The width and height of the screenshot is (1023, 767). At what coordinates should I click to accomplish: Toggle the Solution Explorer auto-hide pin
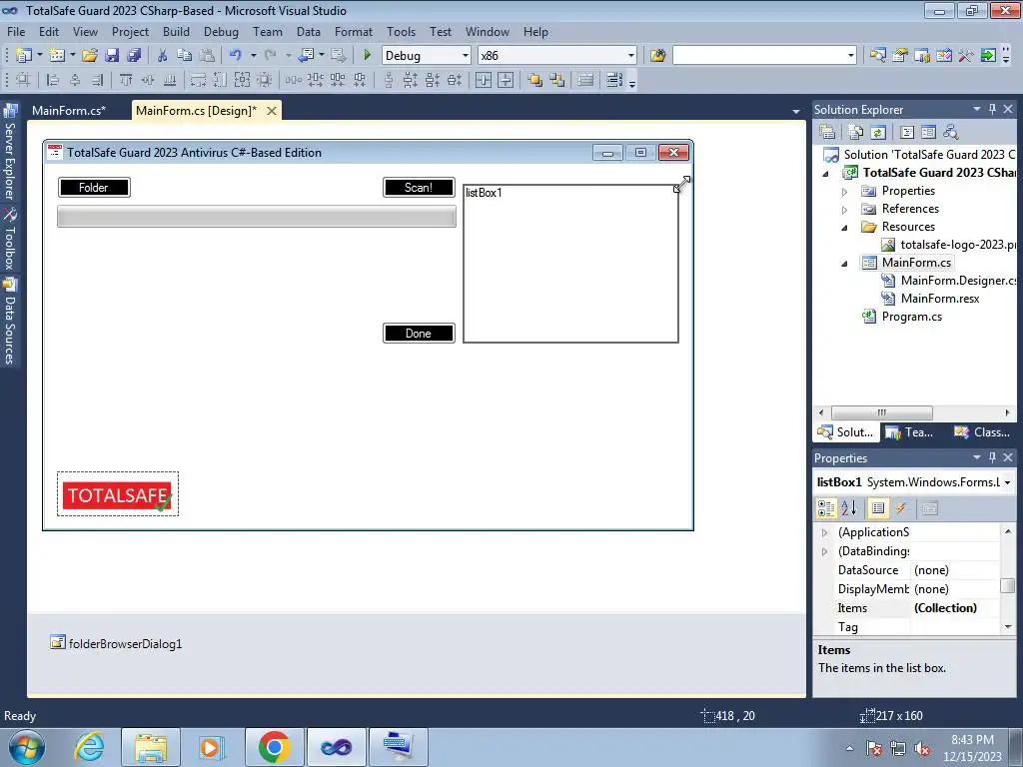pyautogui.click(x=992, y=109)
